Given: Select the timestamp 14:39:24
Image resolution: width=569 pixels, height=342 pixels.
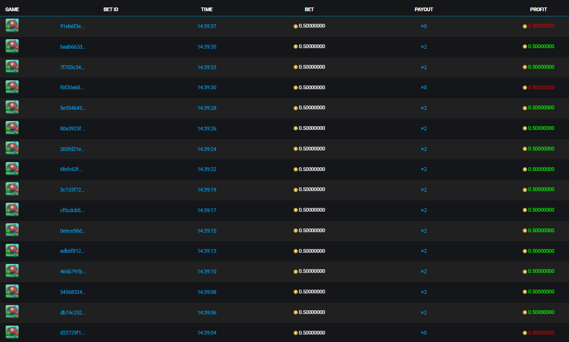Looking at the screenshot, I should [x=207, y=149].
